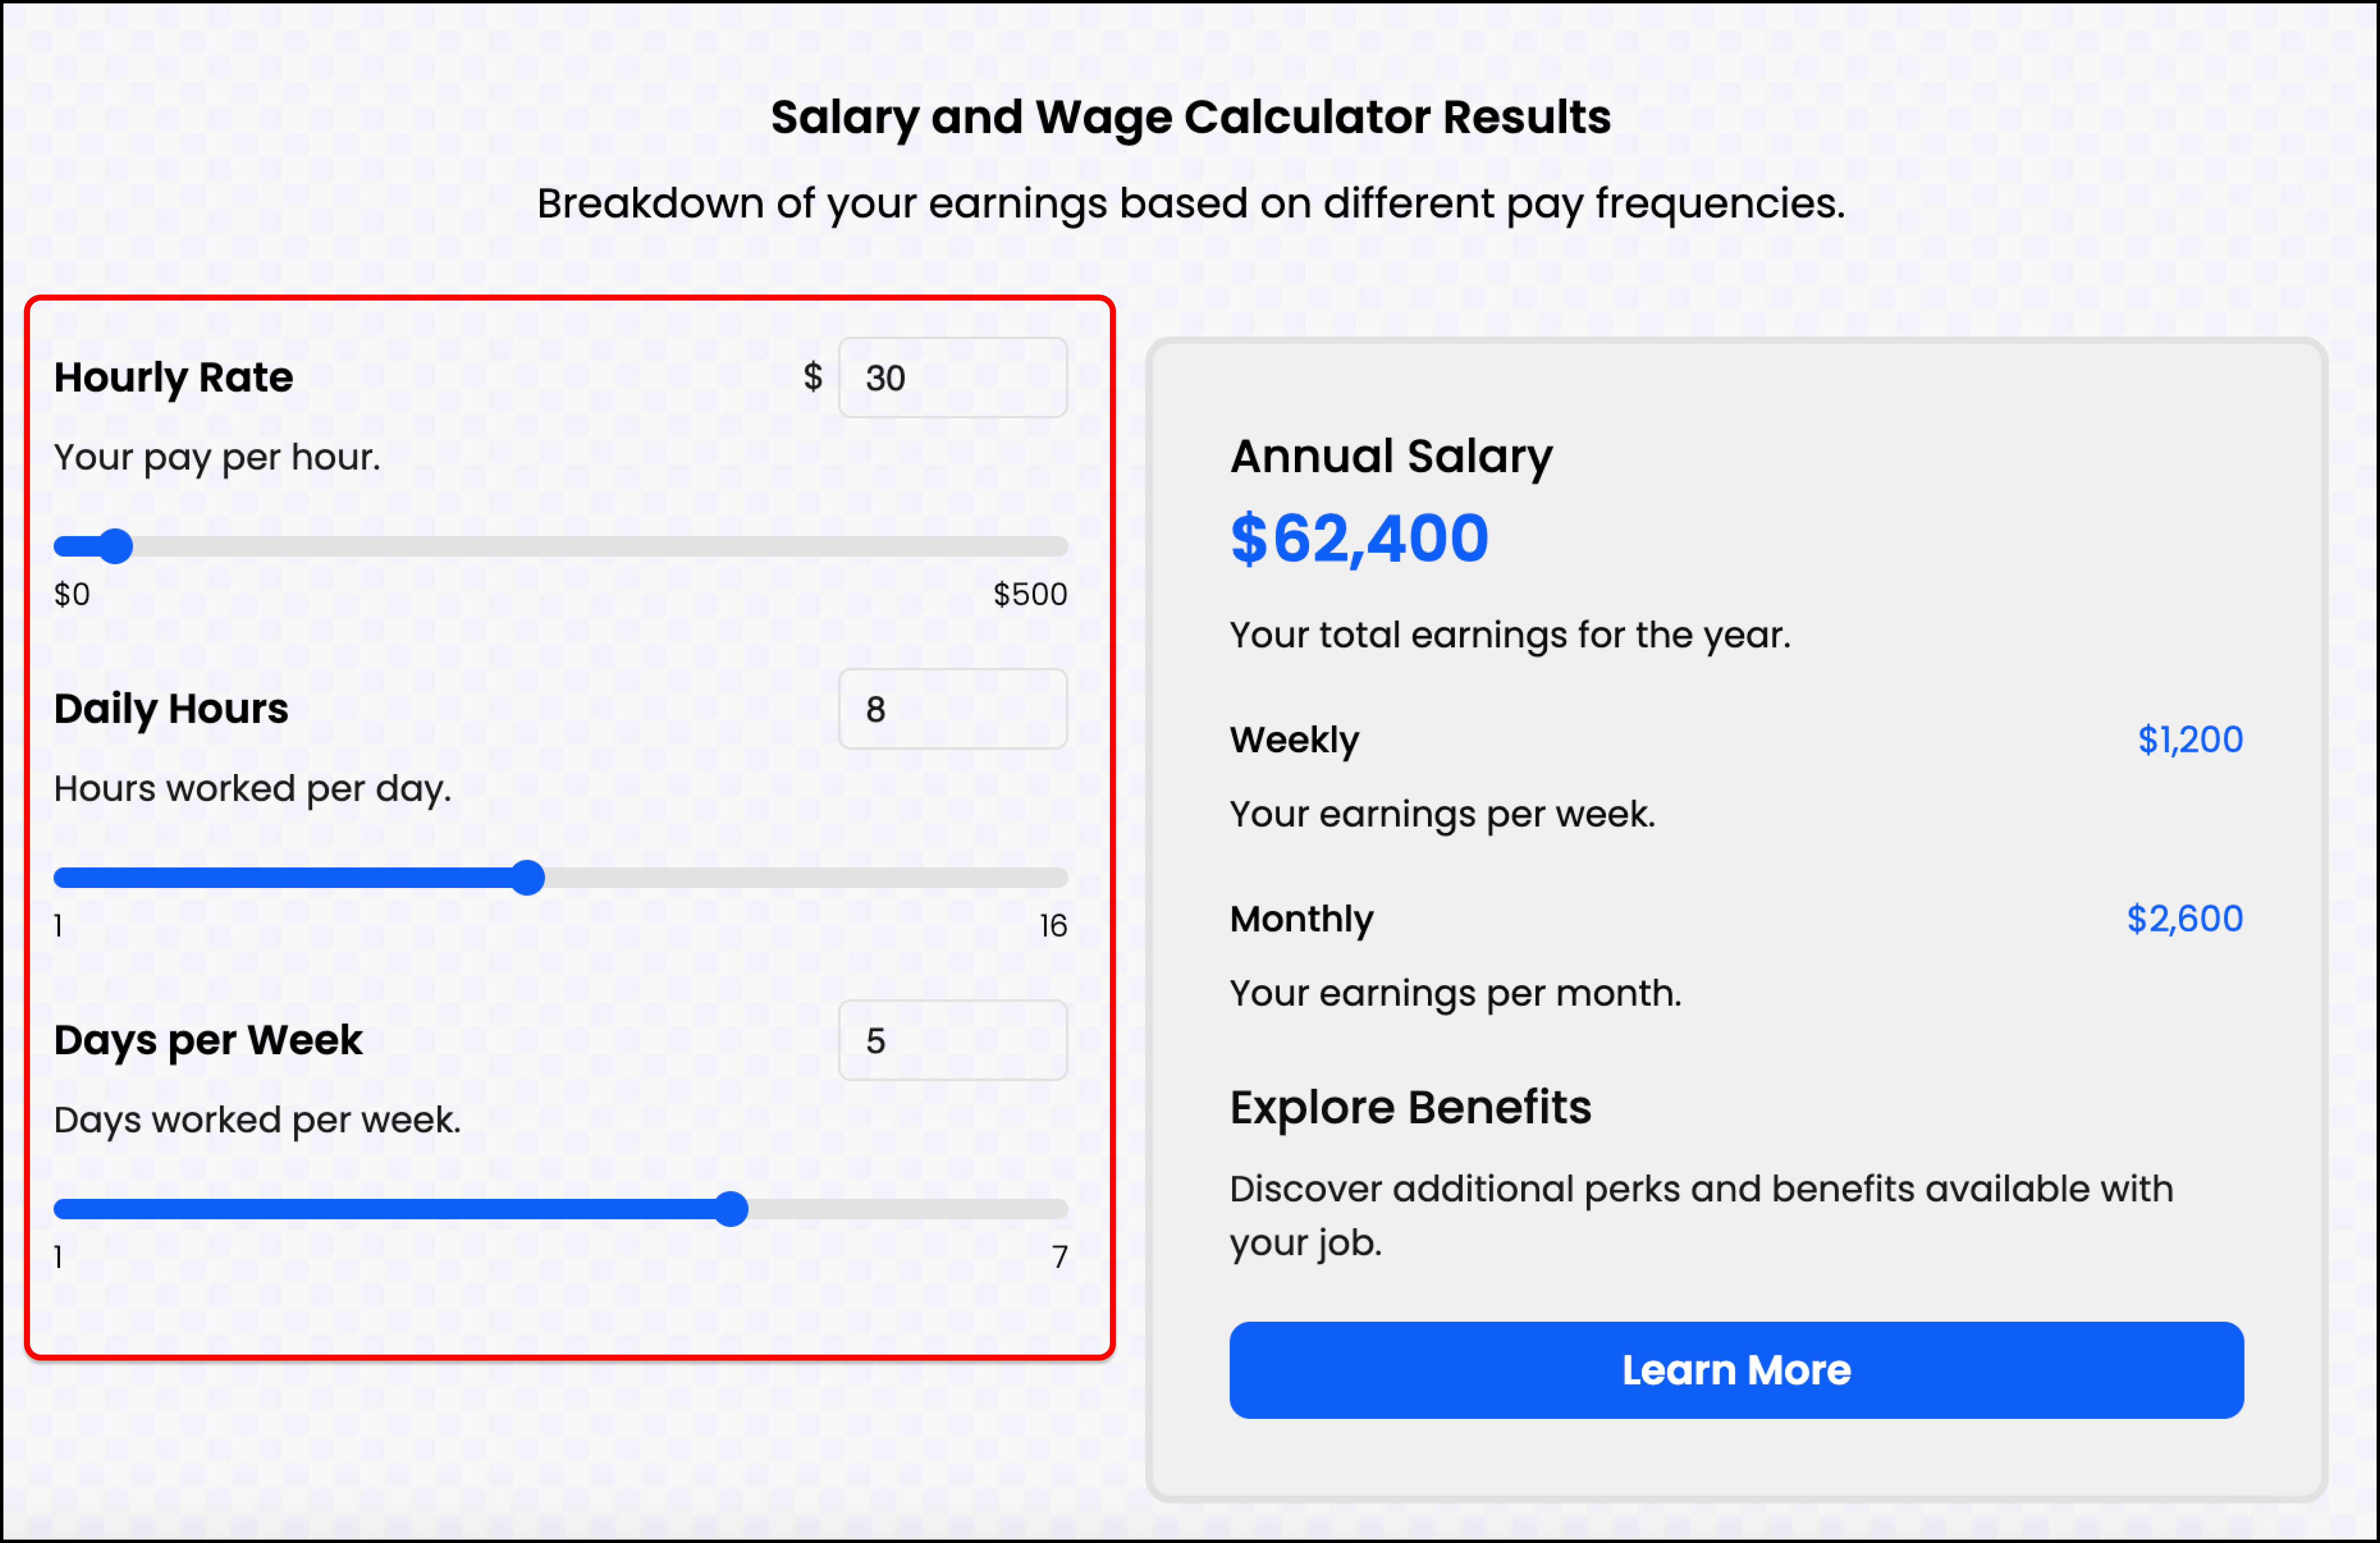
Task: Select the 16 maximum label under Daily Hours
Action: coord(1052,925)
